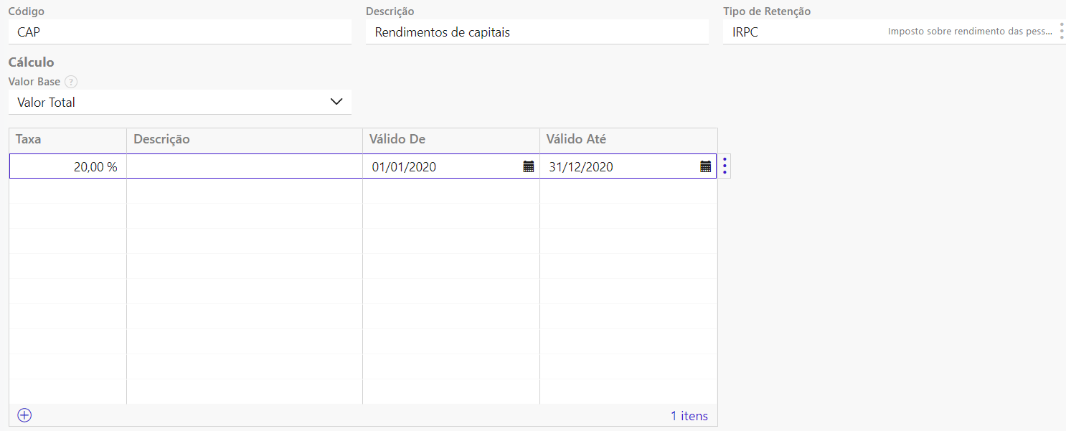Select the Rendimentos de capitais description field
The height and width of the screenshot is (431, 1066).
(x=537, y=32)
